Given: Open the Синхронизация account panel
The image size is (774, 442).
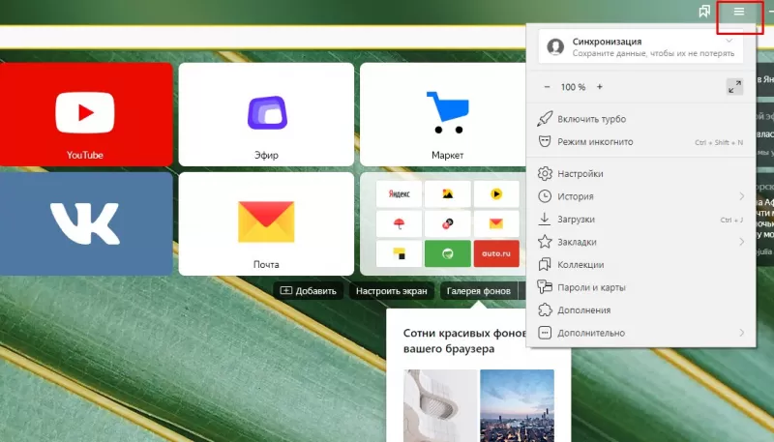Looking at the screenshot, I should [640, 46].
